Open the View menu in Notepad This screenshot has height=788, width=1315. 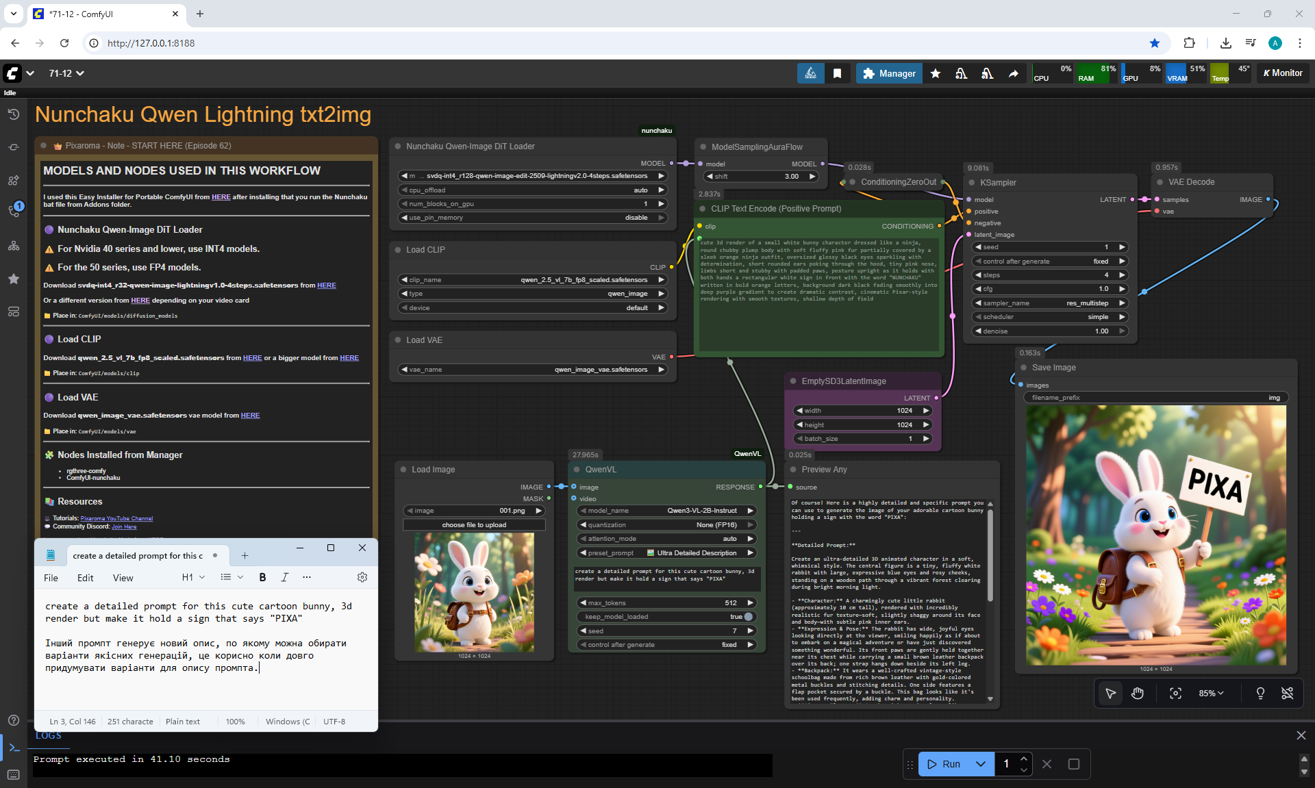(x=123, y=578)
